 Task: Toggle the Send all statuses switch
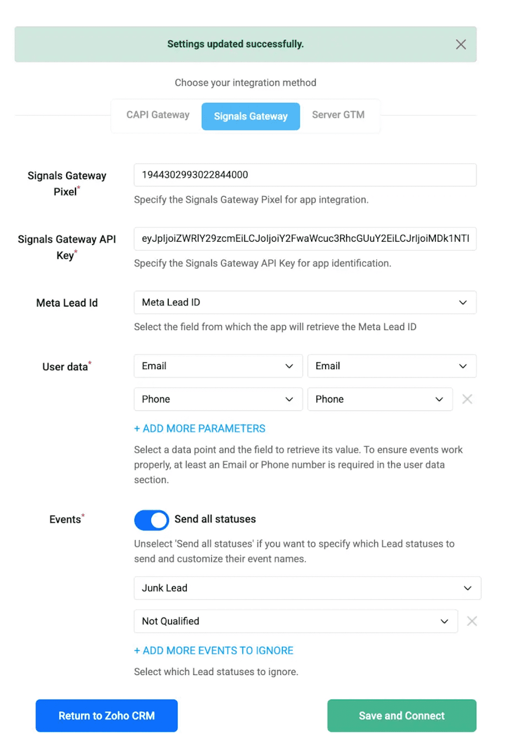click(152, 520)
